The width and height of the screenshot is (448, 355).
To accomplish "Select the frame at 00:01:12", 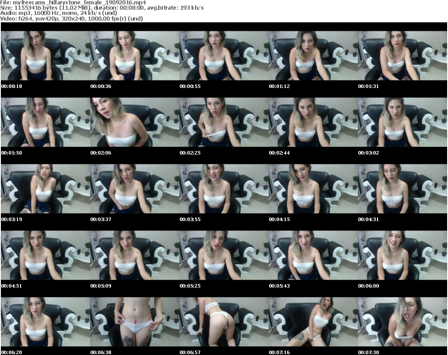I will [313, 56].
